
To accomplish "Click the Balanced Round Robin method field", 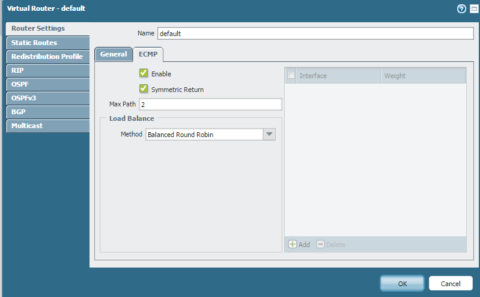I will (x=204, y=134).
